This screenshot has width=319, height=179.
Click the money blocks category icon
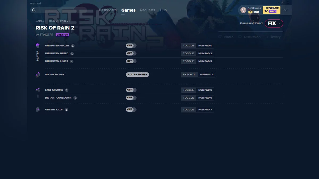click(37, 75)
